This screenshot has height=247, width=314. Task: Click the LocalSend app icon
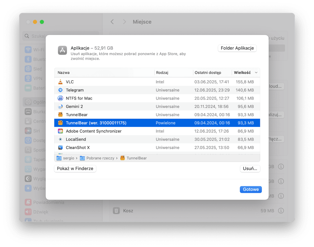[x=60, y=139]
